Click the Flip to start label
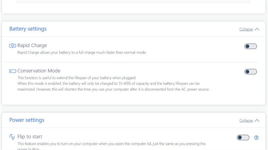Screen dimensions: 268x150 coord(30,137)
